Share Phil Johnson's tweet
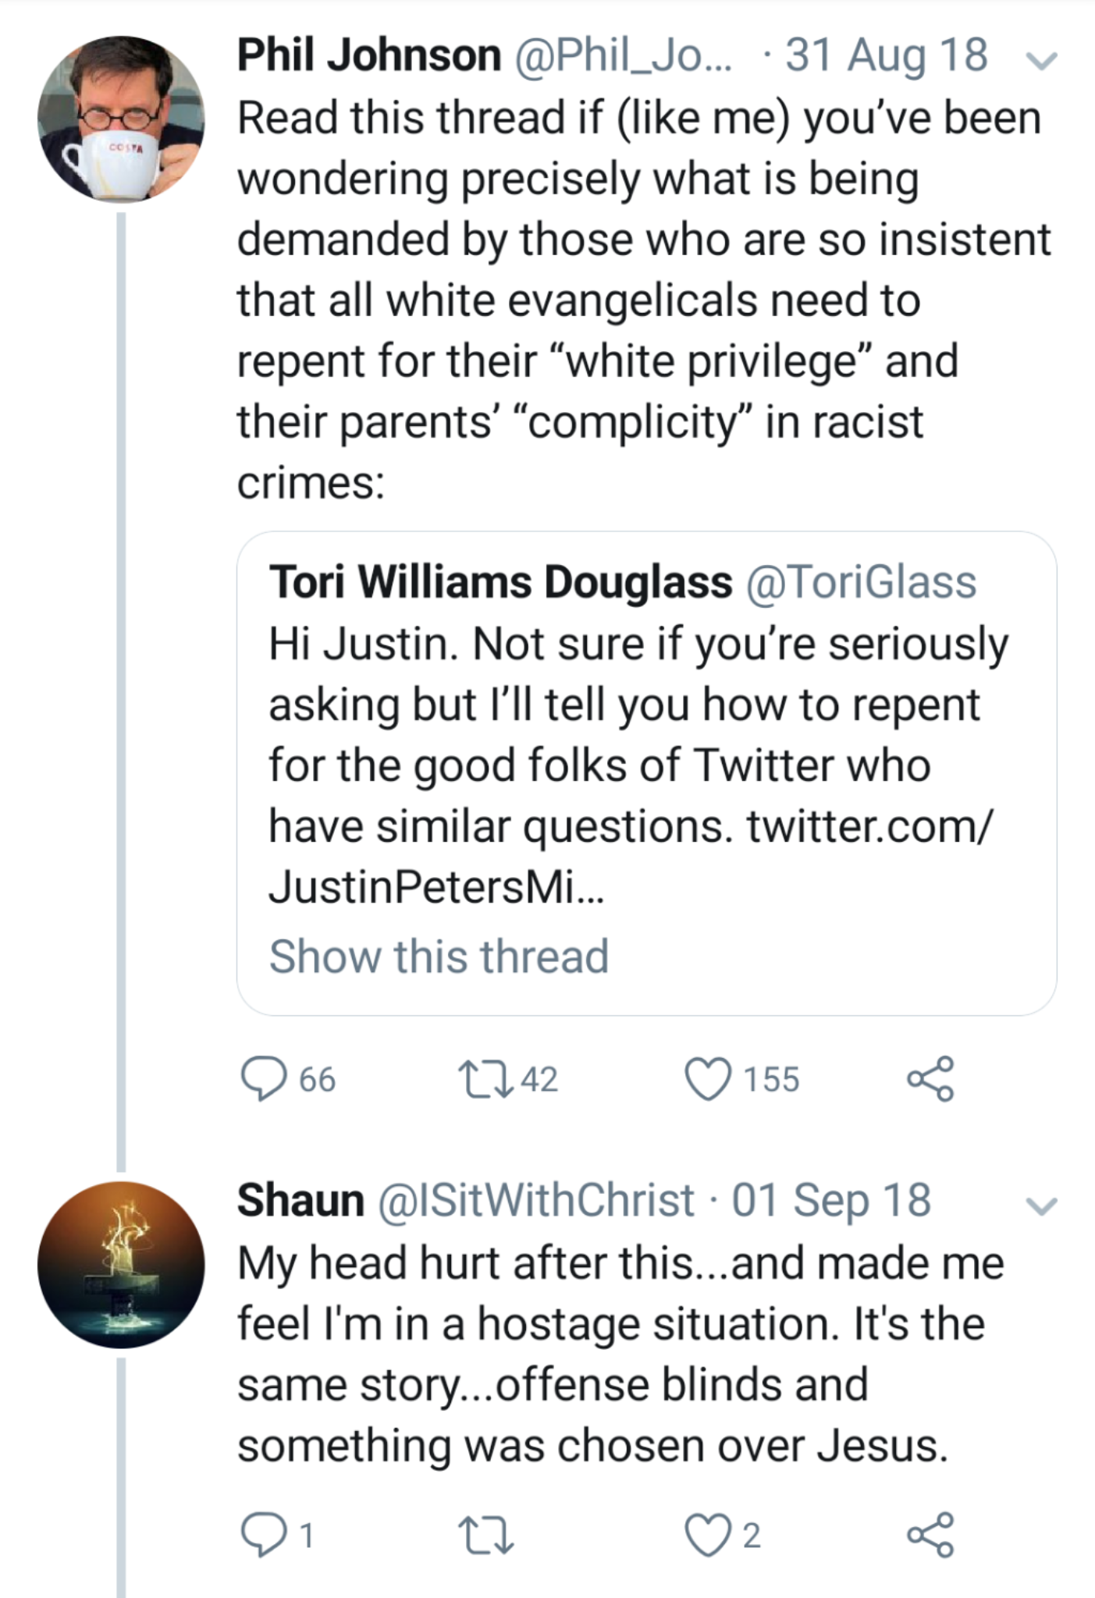The width and height of the screenshot is (1095, 1598). 930,1079
